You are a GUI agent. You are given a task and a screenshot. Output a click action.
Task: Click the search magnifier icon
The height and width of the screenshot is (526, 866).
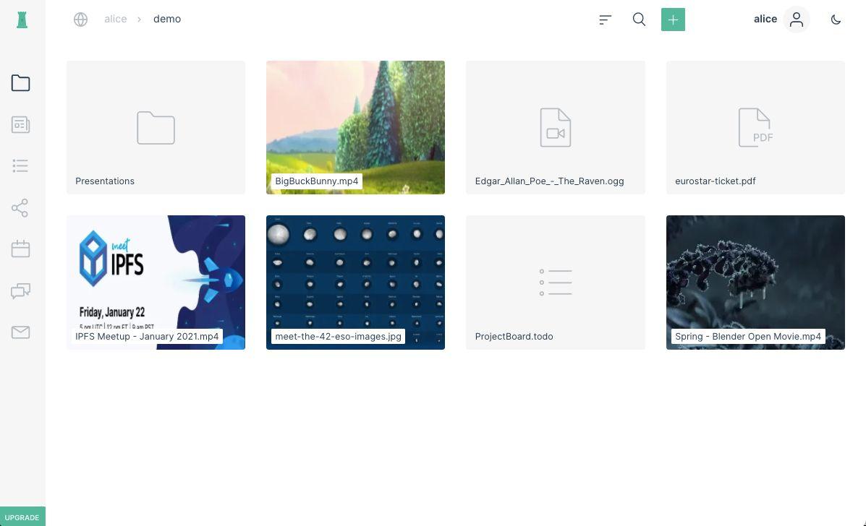pyautogui.click(x=639, y=20)
